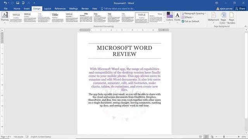Click the 105 words count in status bar

pos(18,137)
